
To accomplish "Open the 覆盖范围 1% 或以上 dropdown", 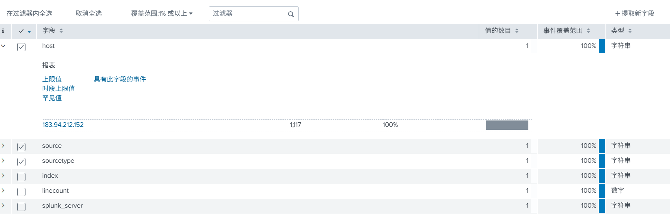I will 162,13.
